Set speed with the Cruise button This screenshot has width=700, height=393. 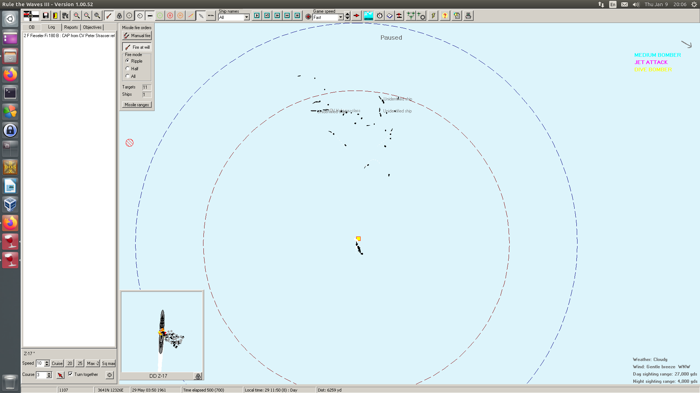click(57, 363)
